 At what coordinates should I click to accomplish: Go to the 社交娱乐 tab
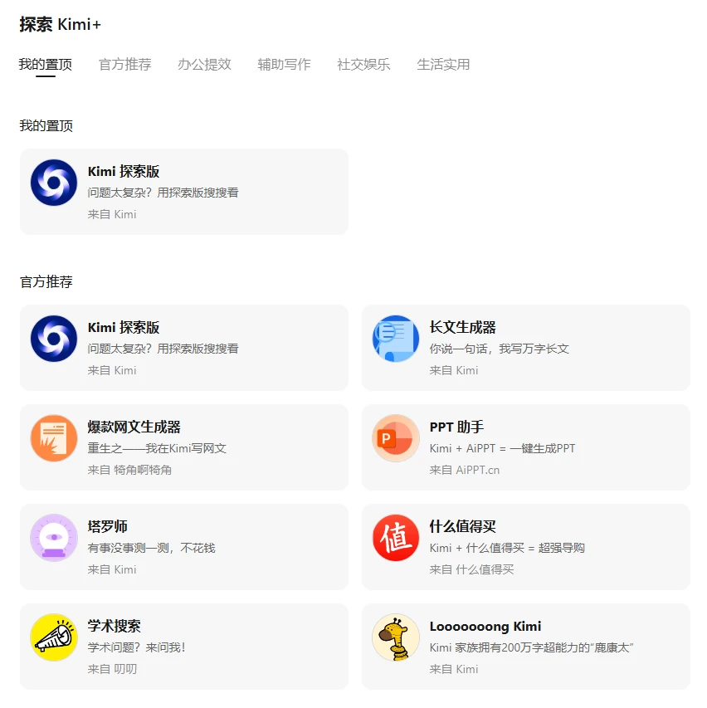pos(363,65)
